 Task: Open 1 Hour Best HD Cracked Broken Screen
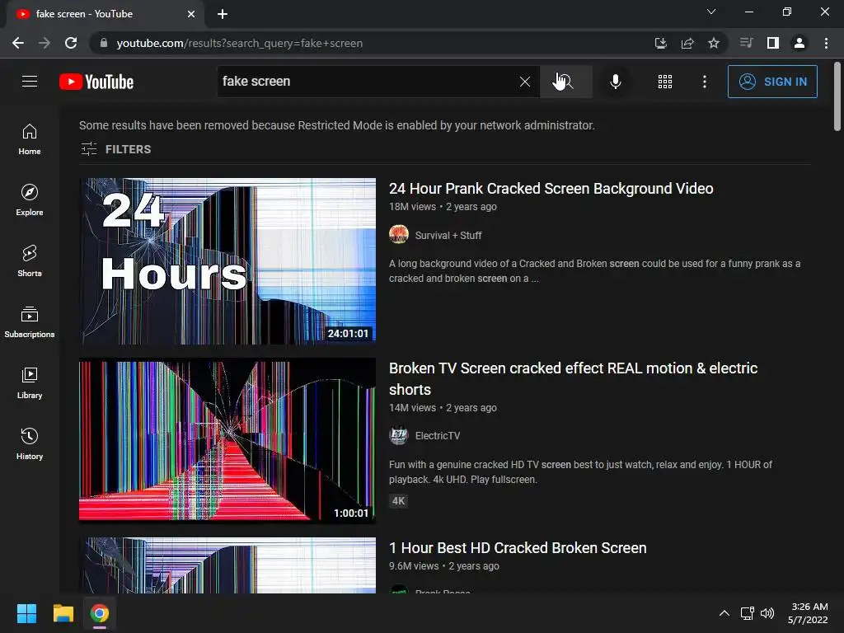coord(518,548)
